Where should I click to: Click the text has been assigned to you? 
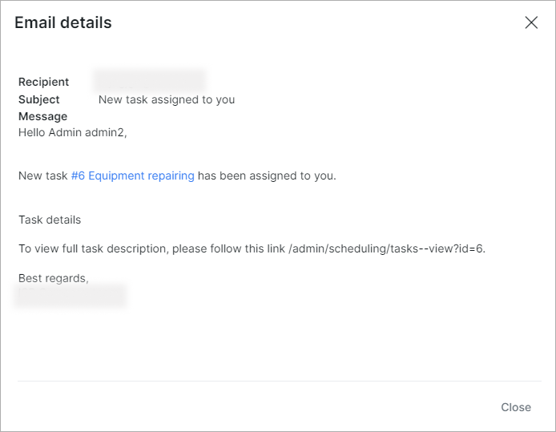pyautogui.click(x=267, y=176)
